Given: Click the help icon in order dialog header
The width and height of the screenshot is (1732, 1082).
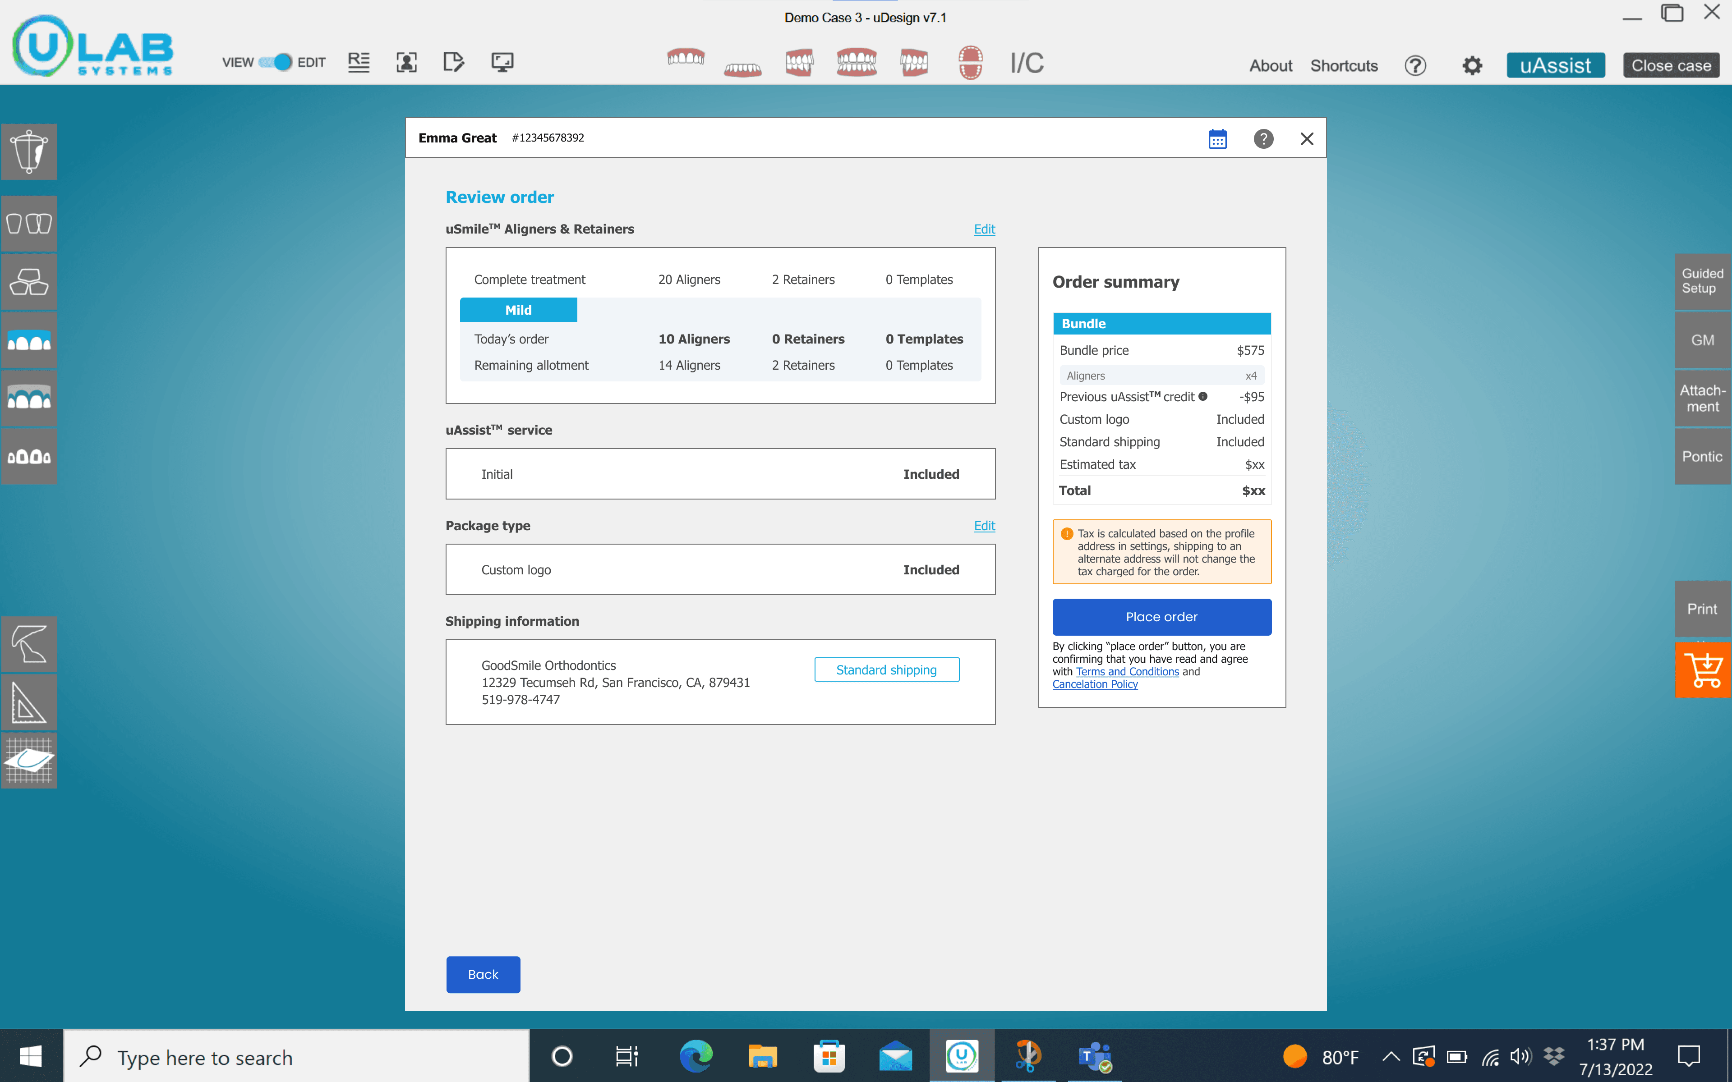Looking at the screenshot, I should [x=1263, y=139].
